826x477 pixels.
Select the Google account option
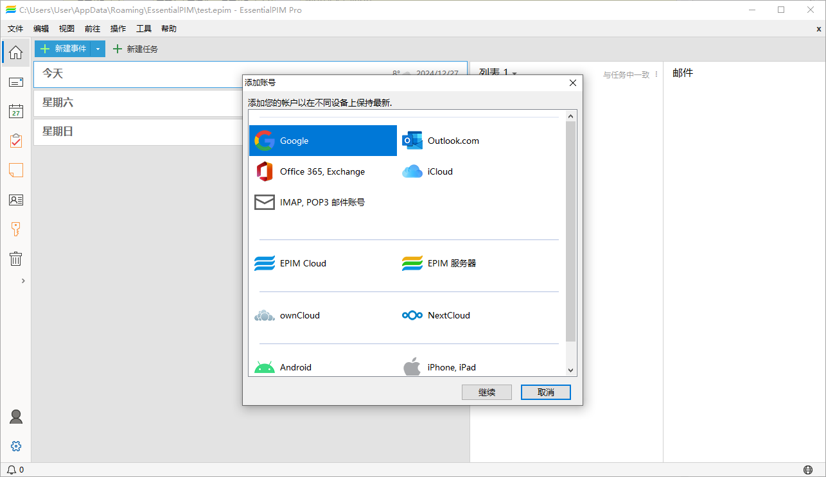(323, 141)
